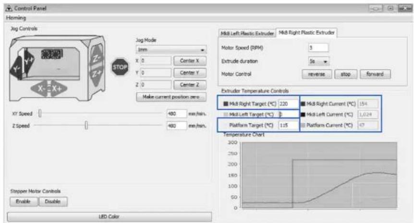The width and height of the screenshot is (414, 223).
Task: Jog the Z- arrow on printer diagram
Action: point(97,57)
